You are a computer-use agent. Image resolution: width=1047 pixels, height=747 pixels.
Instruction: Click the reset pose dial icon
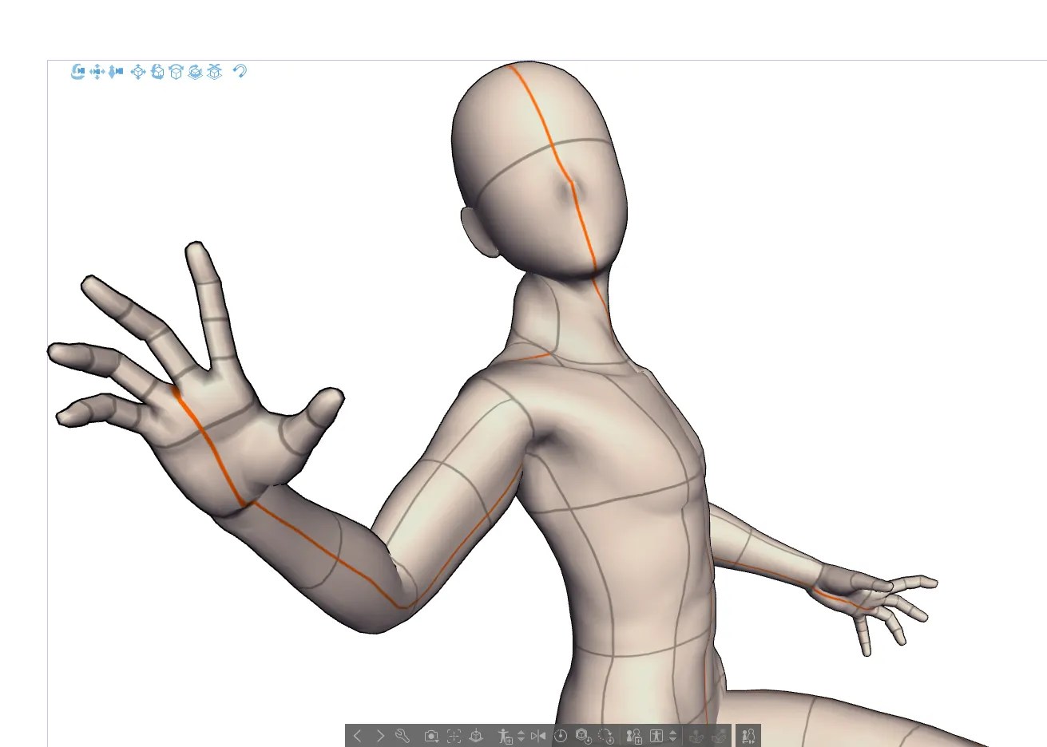click(561, 736)
